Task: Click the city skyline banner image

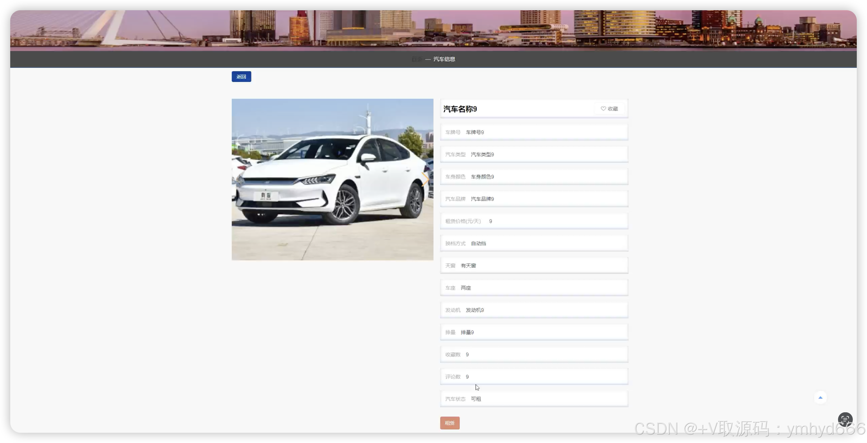Action: click(433, 30)
